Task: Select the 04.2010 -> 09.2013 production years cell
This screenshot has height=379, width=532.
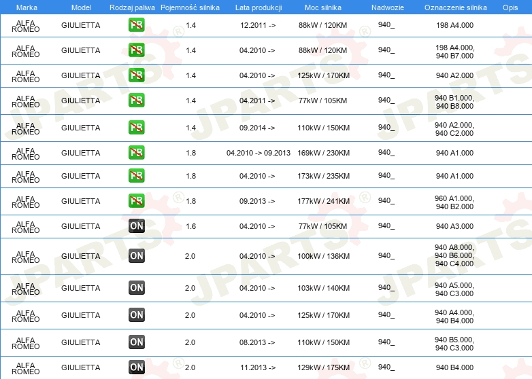Action: click(258, 153)
